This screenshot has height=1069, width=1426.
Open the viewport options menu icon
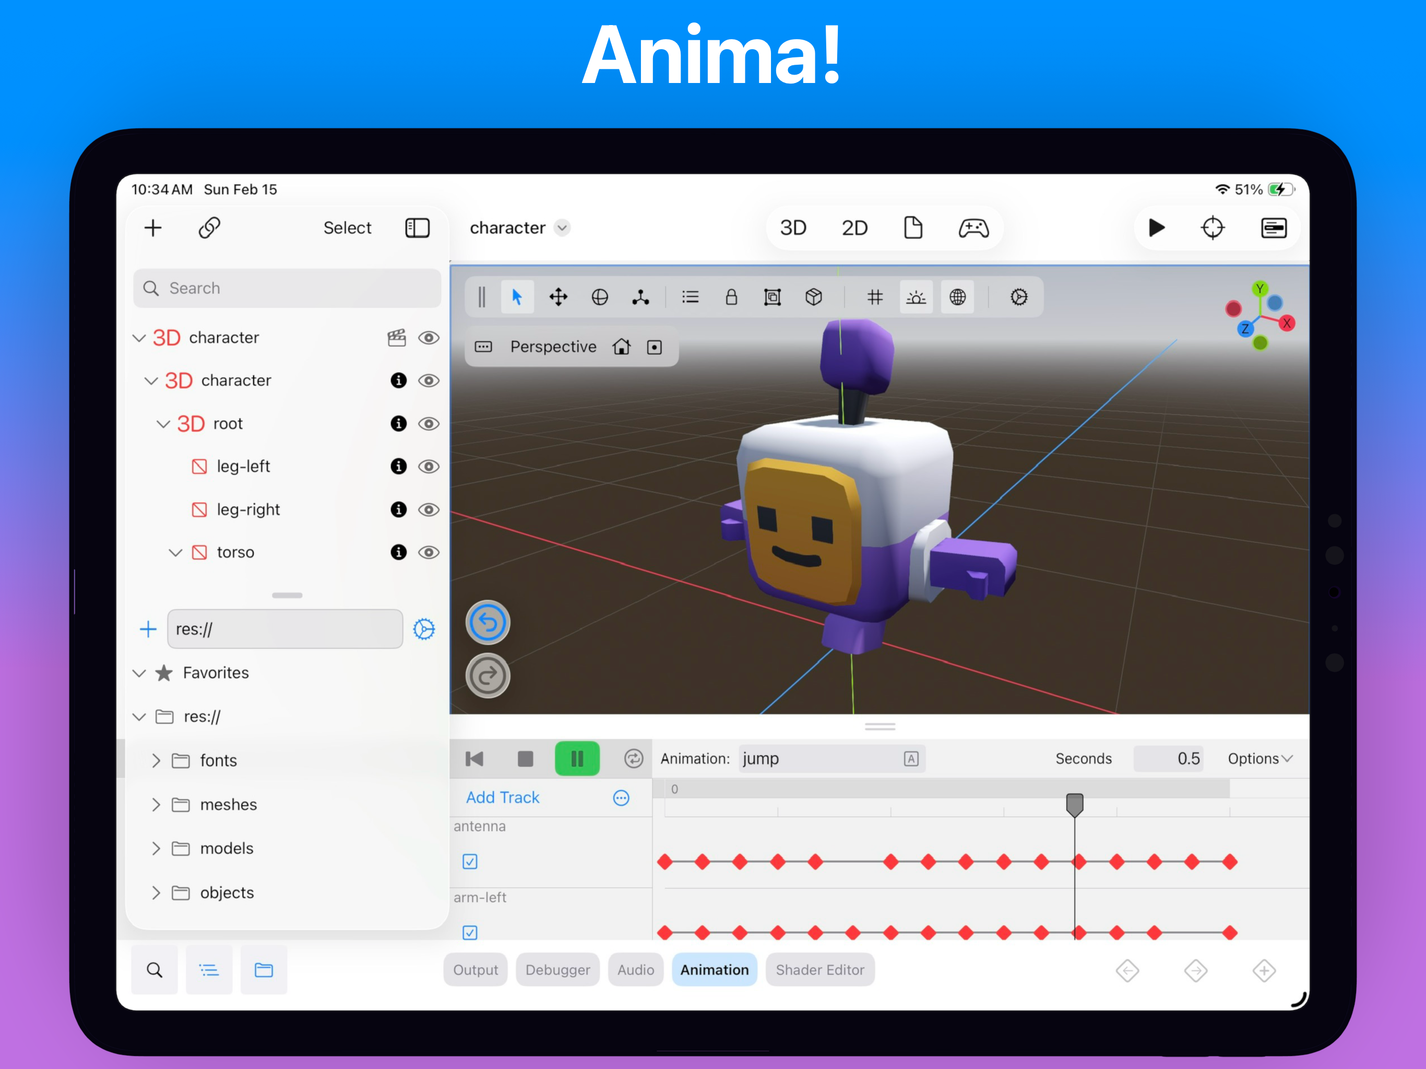click(x=483, y=347)
